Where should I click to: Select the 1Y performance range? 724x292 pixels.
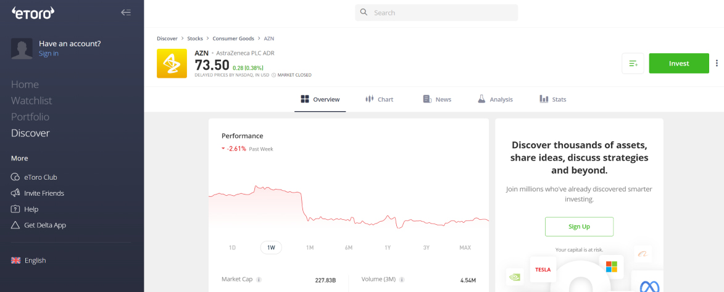pyautogui.click(x=388, y=248)
